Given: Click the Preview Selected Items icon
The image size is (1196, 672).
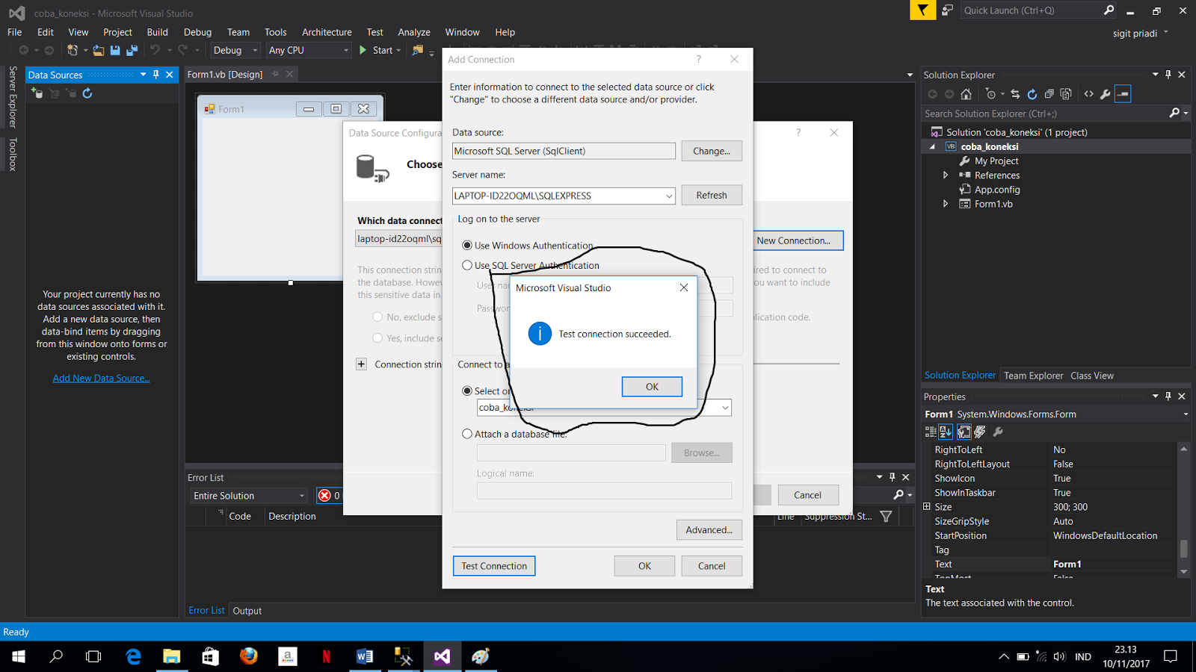Looking at the screenshot, I should pos(1123,94).
